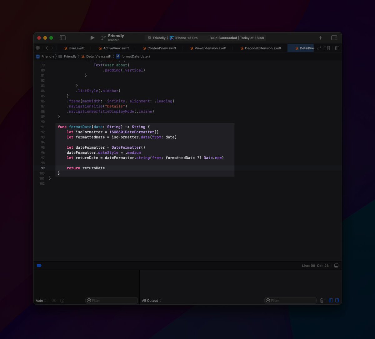Switch to the User.swift tab
375x339 pixels.
[x=74, y=48]
